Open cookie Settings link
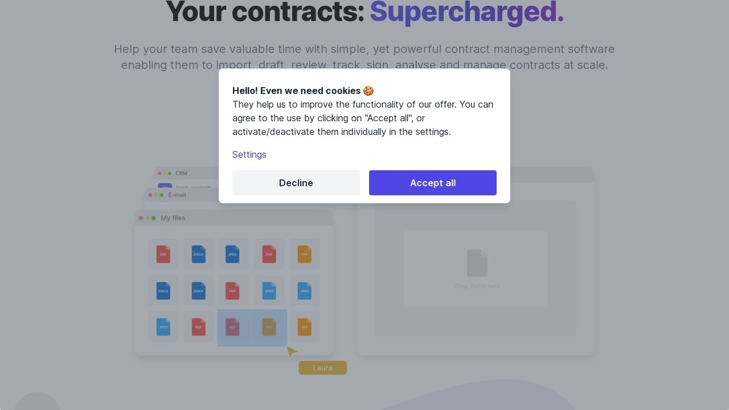The width and height of the screenshot is (729, 410). pyautogui.click(x=249, y=154)
